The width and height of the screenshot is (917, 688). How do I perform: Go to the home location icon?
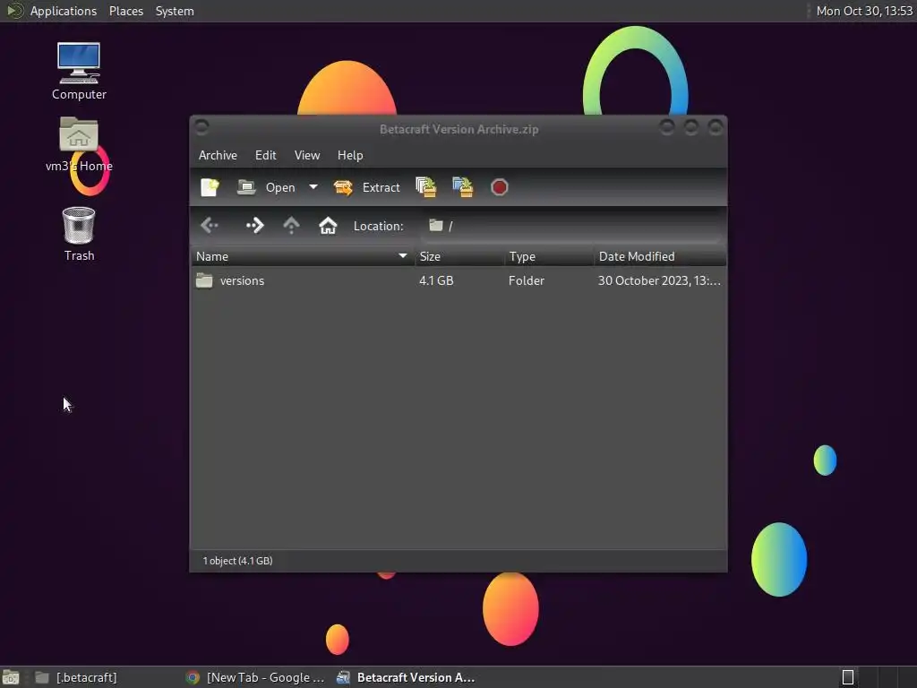click(x=328, y=225)
